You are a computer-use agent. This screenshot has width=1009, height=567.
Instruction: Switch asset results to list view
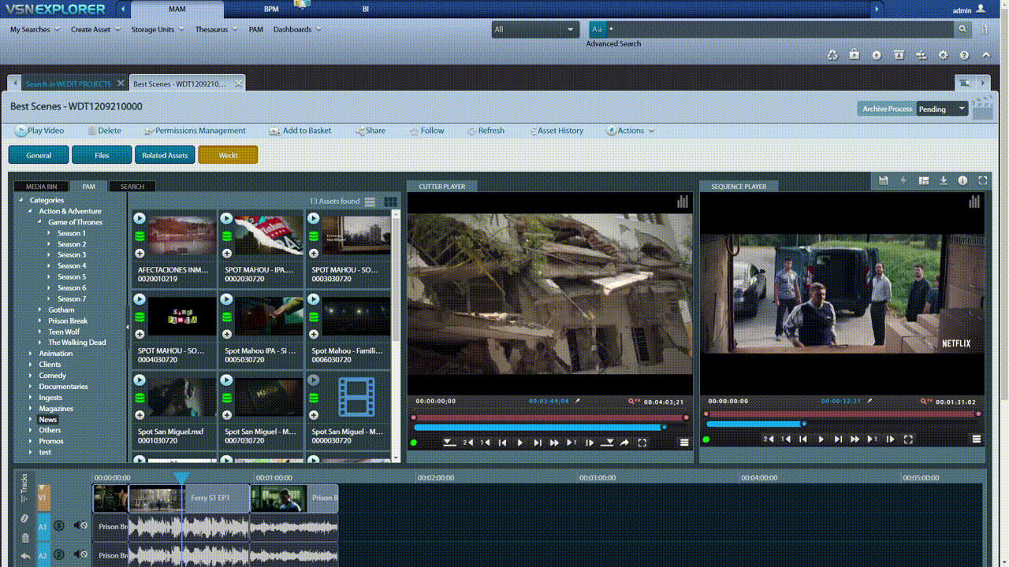pos(370,202)
